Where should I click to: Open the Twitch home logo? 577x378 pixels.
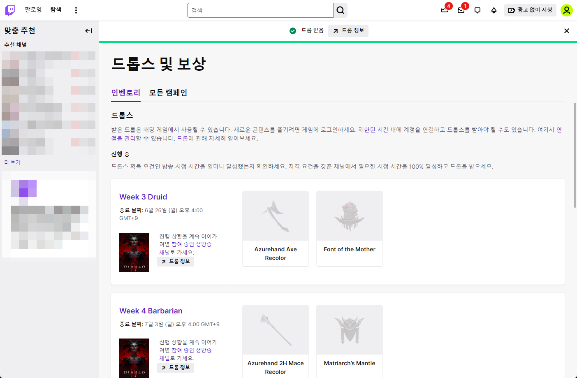(10, 10)
